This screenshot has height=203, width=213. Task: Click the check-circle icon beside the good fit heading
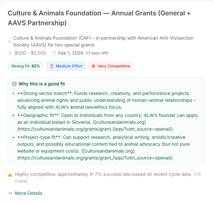(x=14, y=84)
